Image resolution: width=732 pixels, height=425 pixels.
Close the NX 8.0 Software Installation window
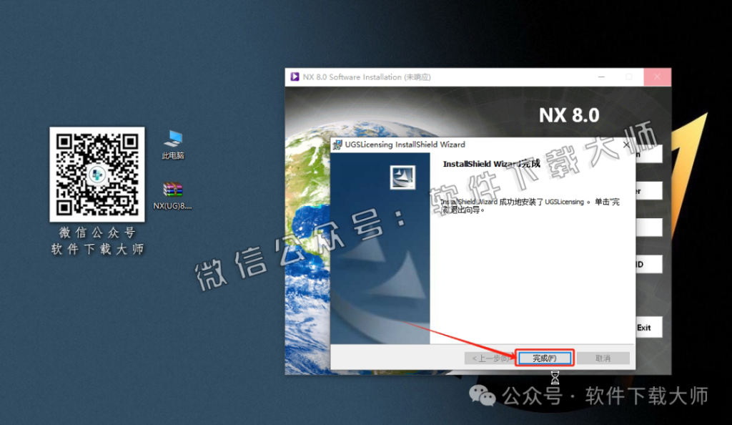pos(657,77)
